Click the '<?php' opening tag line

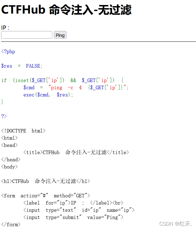8,52
